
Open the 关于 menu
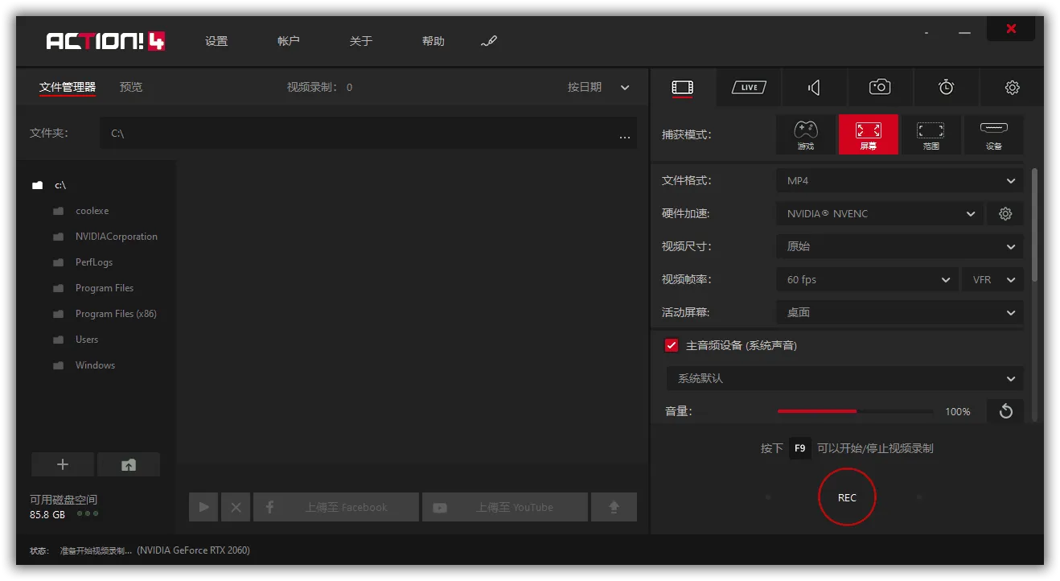coord(361,41)
